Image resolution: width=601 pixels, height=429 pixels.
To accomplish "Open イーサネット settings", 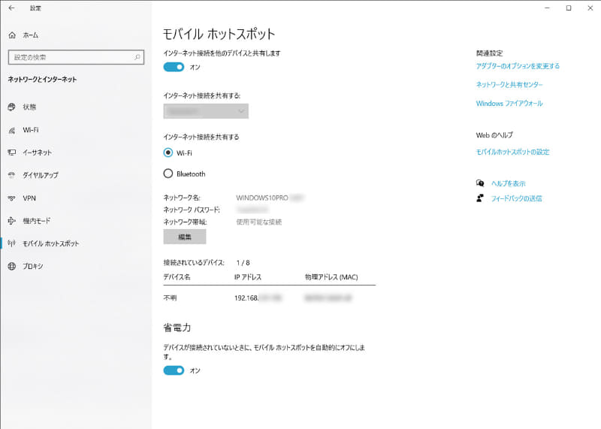I will tap(37, 153).
